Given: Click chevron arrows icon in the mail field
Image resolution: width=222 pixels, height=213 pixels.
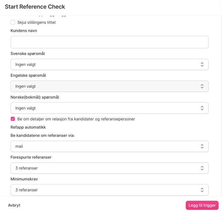Looking at the screenshot, I should coord(202,146).
